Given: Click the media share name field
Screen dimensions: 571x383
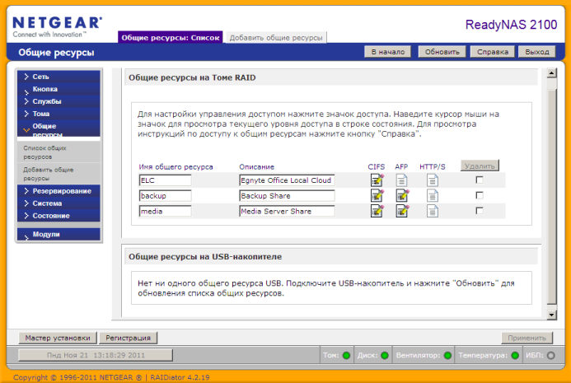Looking at the screenshot, I should tap(165, 211).
